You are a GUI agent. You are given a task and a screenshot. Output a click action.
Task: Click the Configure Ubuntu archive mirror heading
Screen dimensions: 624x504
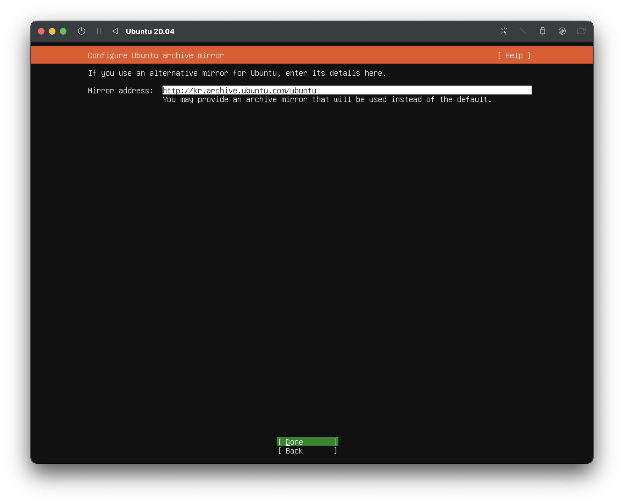point(156,55)
